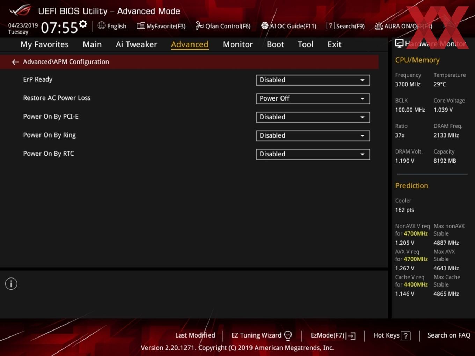This screenshot has height=356, width=475.
Task: Open Power On By PCI-E dropdown
Action: click(313, 117)
